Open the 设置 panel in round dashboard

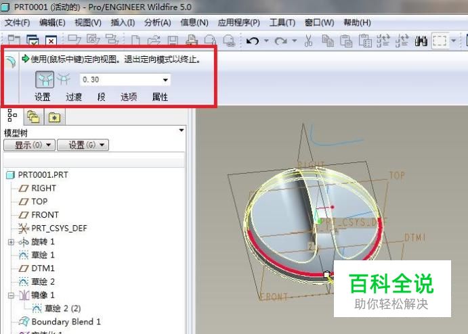pos(43,97)
